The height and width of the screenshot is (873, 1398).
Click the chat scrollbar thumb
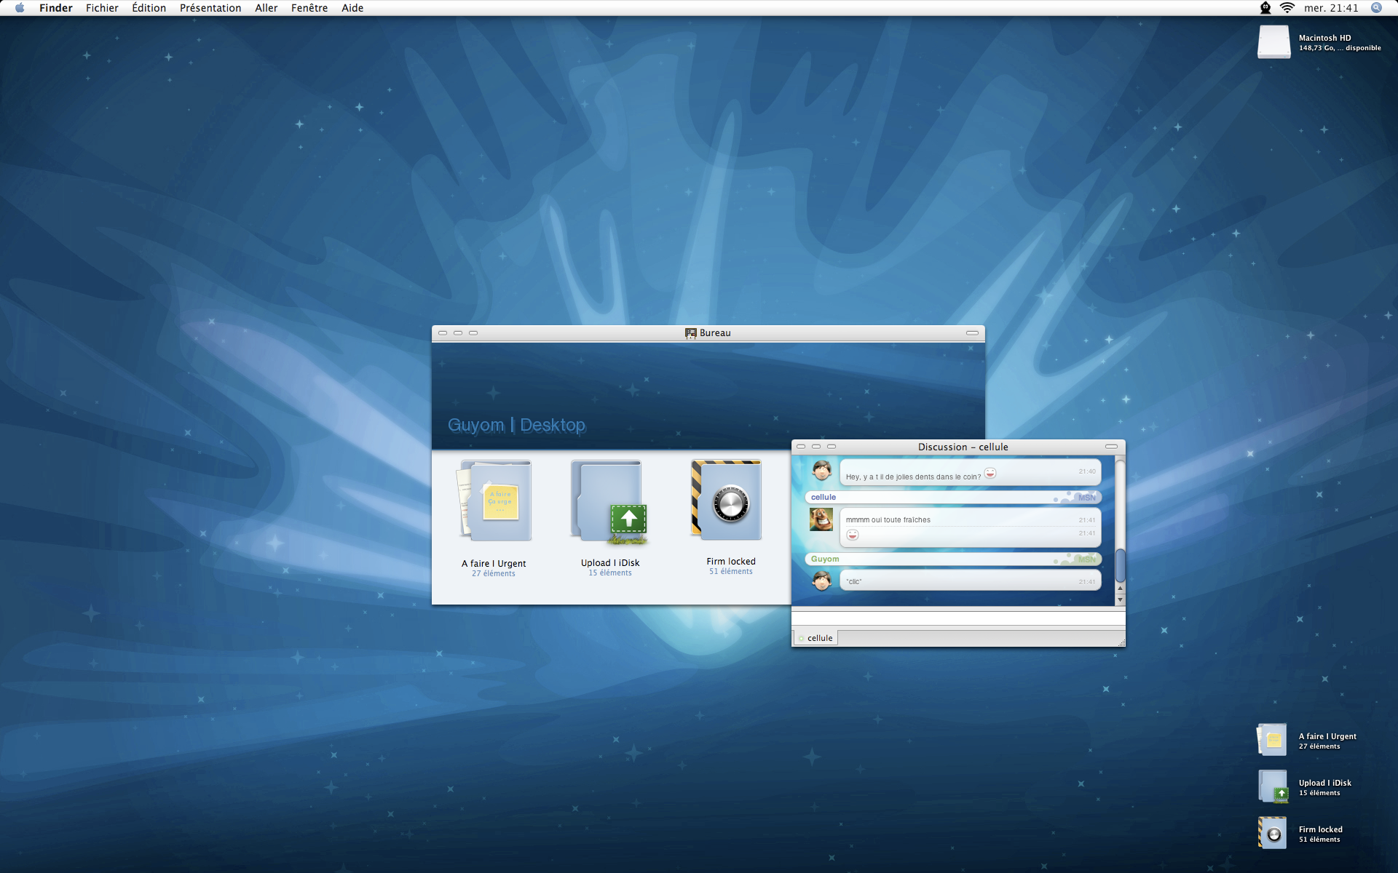(x=1121, y=565)
